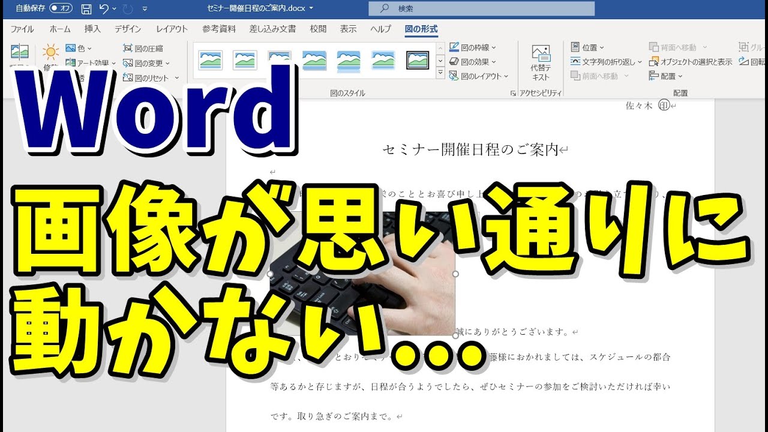Click the disabled 前面へ移動 button
Viewport: 768px width, 432px height.
(599, 76)
